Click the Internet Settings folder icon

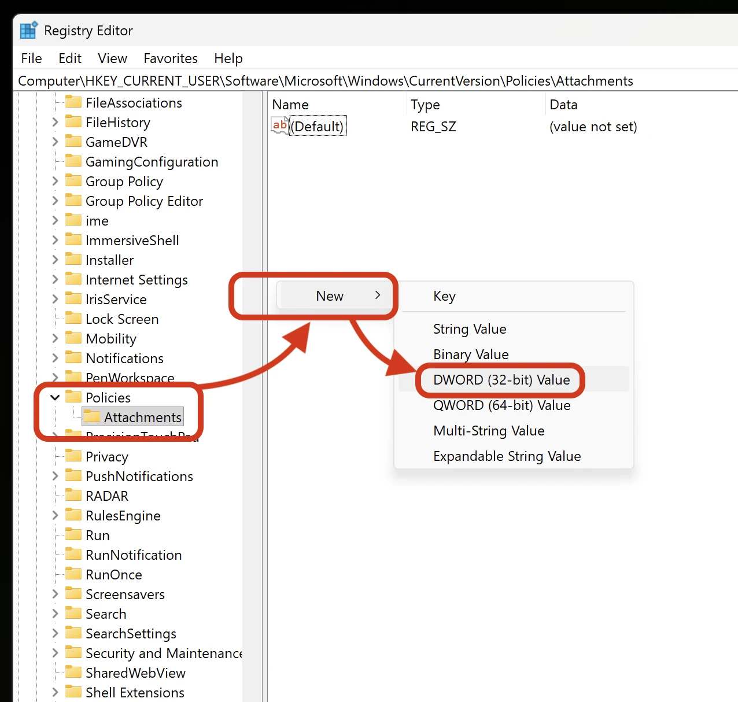click(73, 279)
